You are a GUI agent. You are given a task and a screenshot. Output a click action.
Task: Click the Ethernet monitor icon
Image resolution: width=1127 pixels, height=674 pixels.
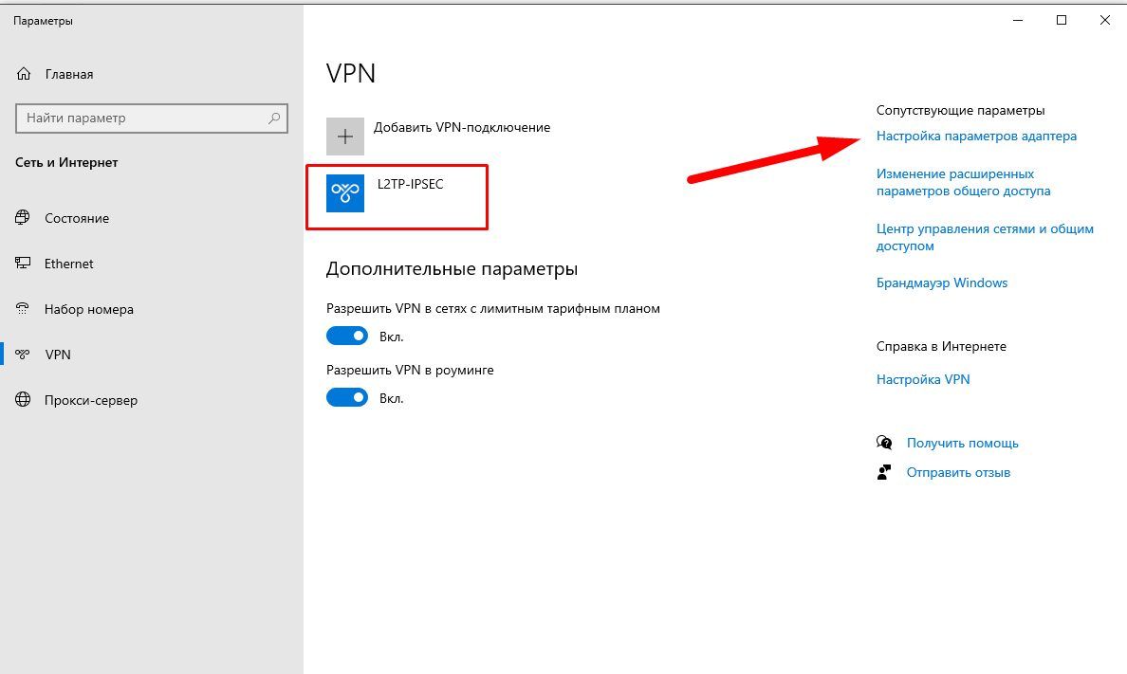tap(23, 264)
